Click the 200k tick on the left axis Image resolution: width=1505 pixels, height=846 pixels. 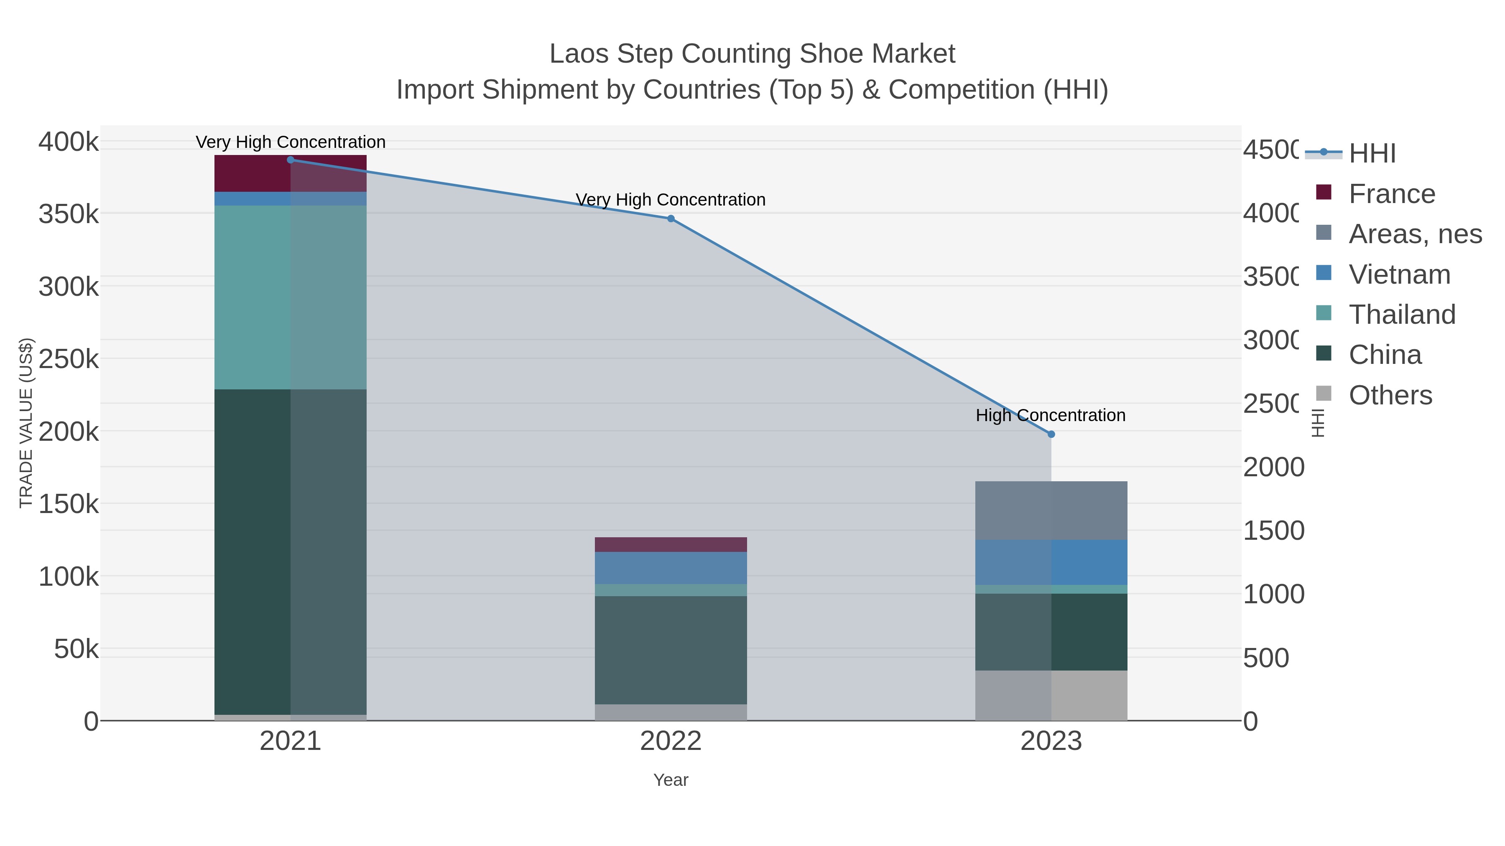click(69, 432)
